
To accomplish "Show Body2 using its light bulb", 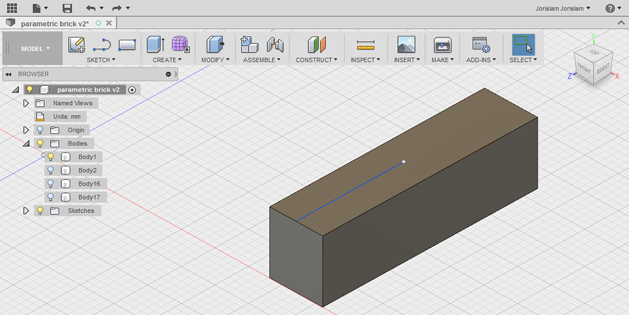I will 51,170.
